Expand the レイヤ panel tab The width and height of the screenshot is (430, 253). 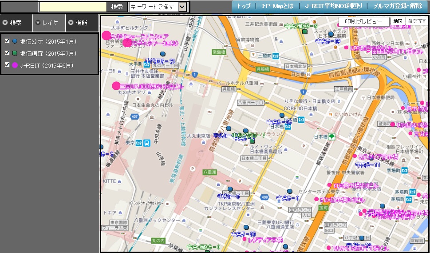click(49, 23)
